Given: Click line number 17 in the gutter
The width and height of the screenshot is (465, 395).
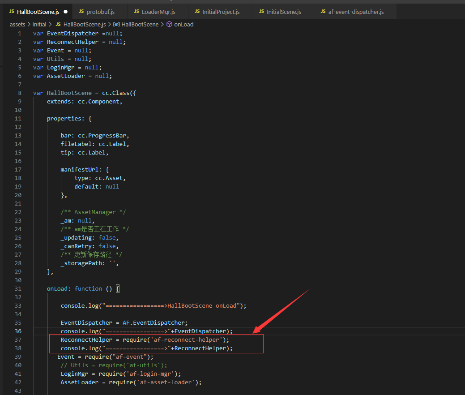Looking at the screenshot, I should click(18, 169).
